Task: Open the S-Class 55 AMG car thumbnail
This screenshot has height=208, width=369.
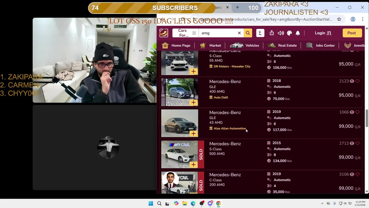Action: pyautogui.click(x=180, y=63)
